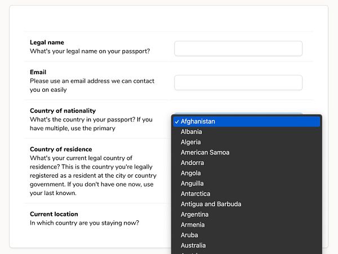Click the "Current location" label
The image size is (338, 254).
(x=54, y=214)
